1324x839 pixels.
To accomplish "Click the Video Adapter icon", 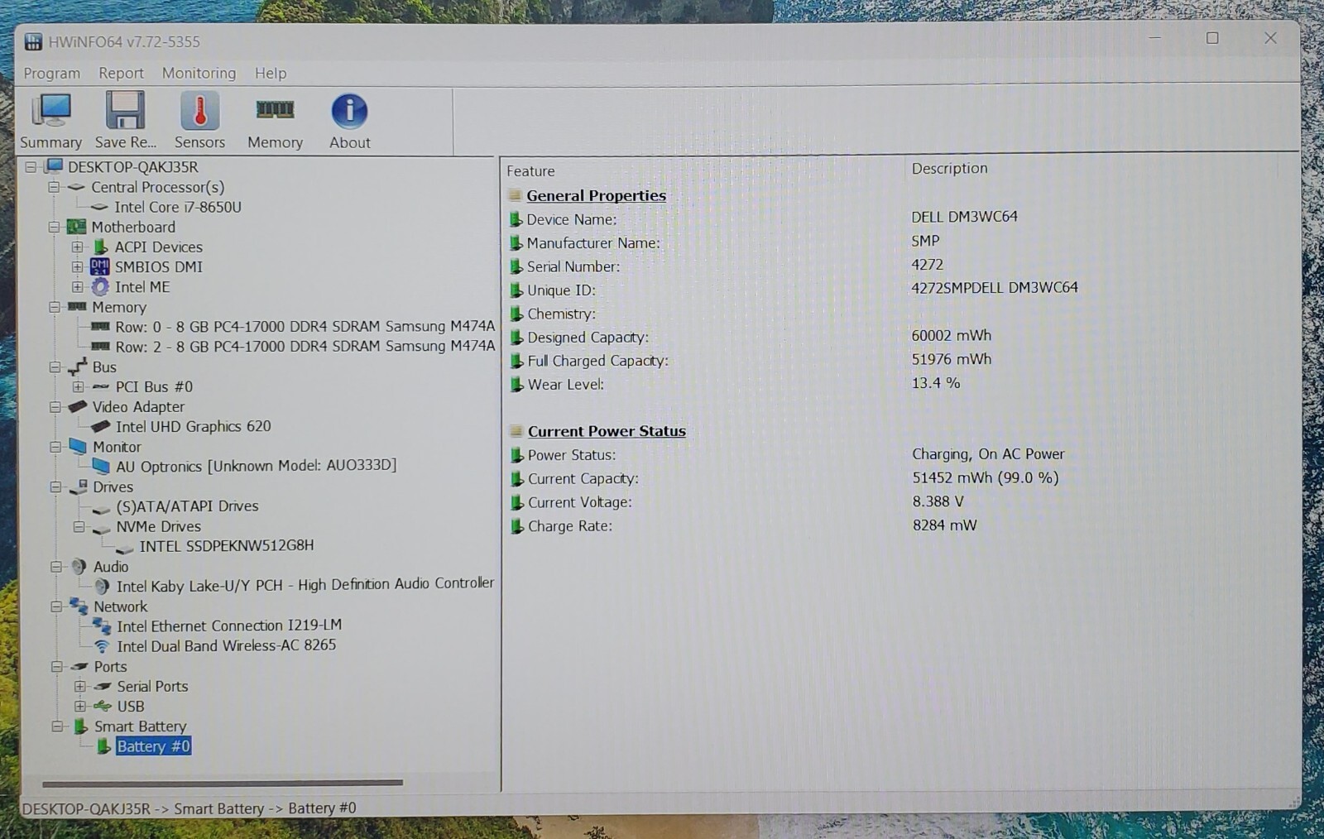I will pyautogui.click(x=78, y=406).
